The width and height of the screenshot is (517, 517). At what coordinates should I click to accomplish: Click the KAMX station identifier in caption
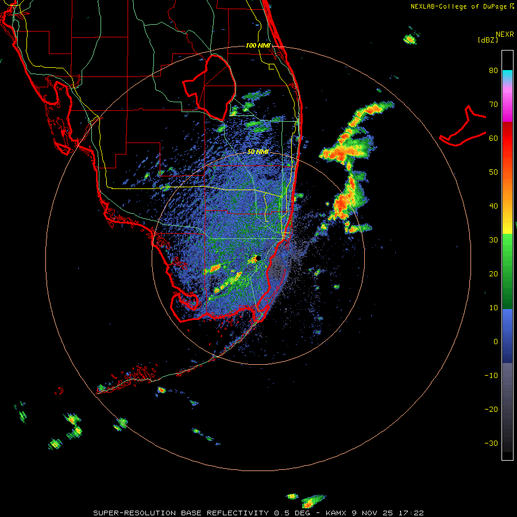pos(336,513)
